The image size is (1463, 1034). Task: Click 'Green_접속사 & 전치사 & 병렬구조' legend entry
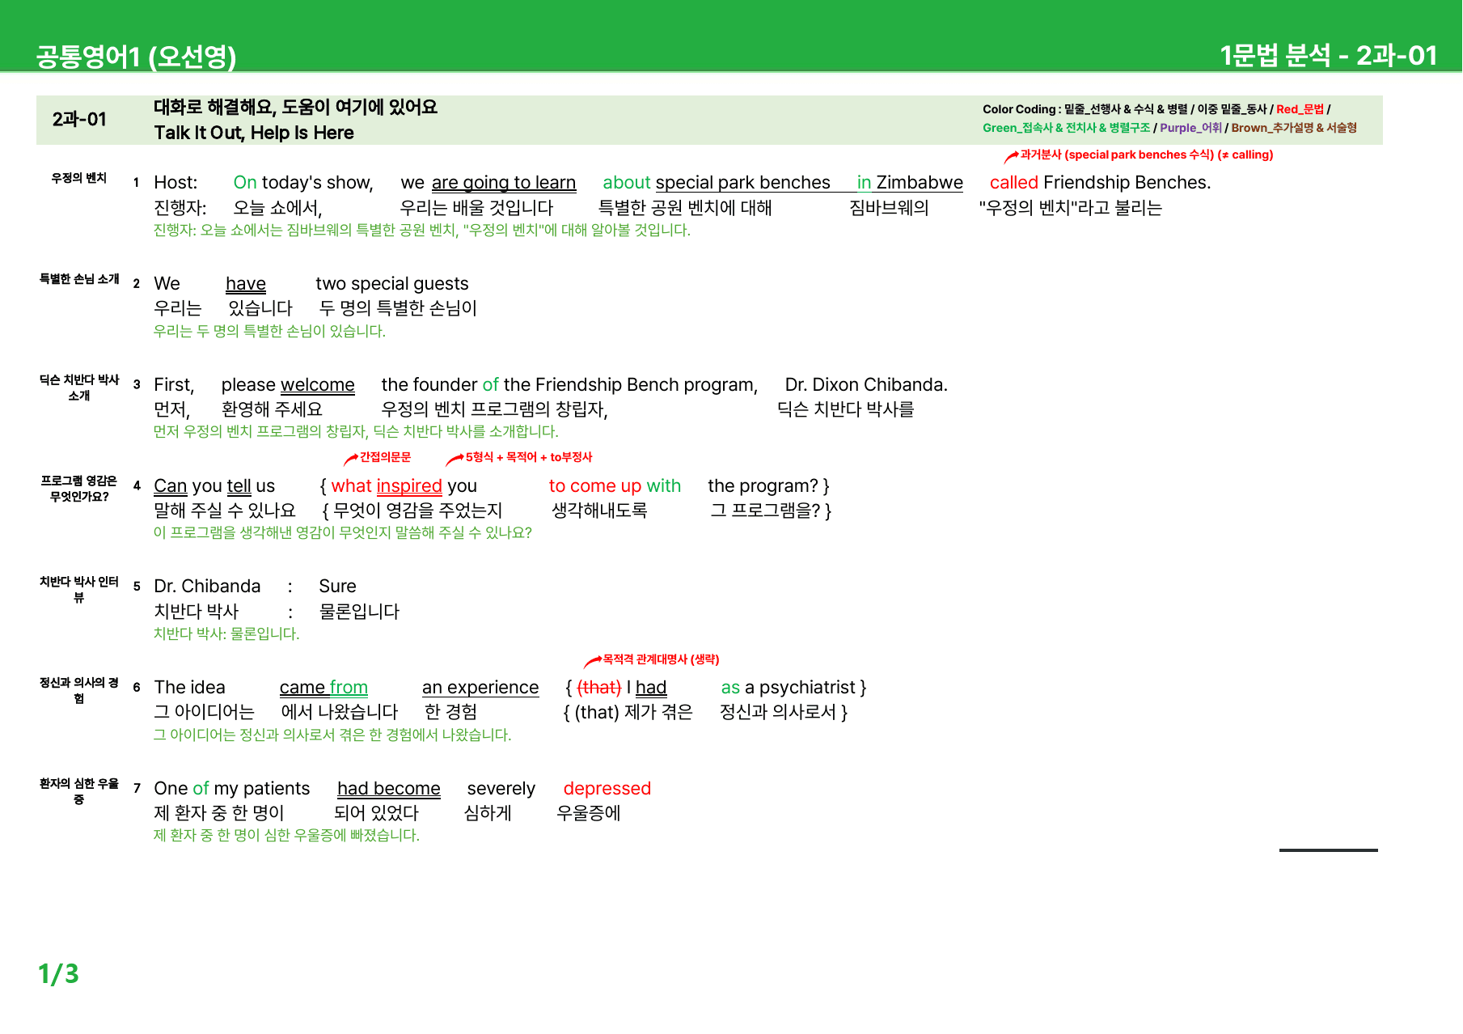1066,128
